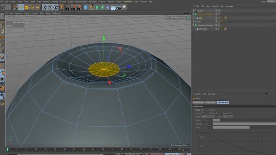Image resolution: width=276 pixels, height=155 pixels.
Task: Toggle the Y axis lock
Action: [50, 8]
